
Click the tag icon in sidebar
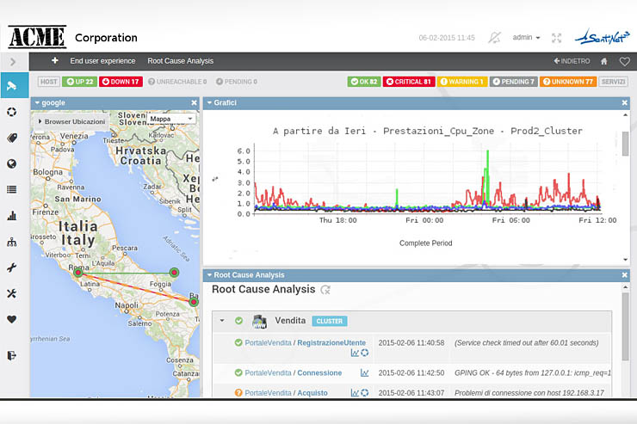coord(12,138)
